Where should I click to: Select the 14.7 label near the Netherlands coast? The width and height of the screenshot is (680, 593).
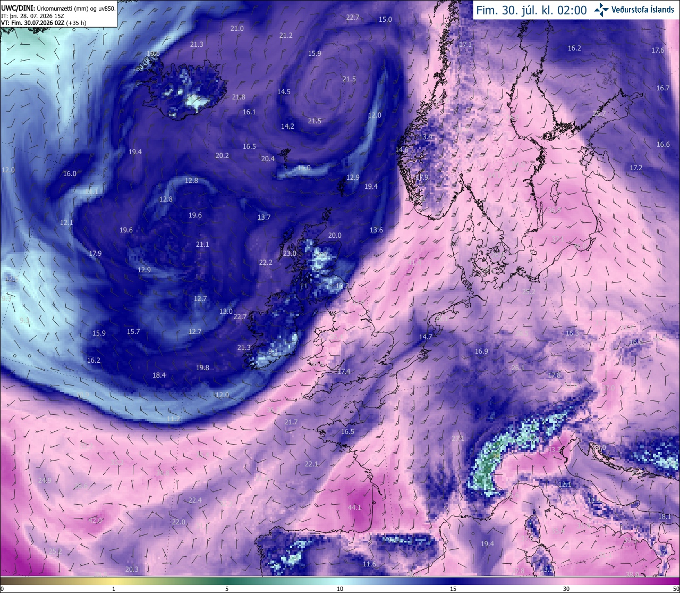[x=426, y=337]
